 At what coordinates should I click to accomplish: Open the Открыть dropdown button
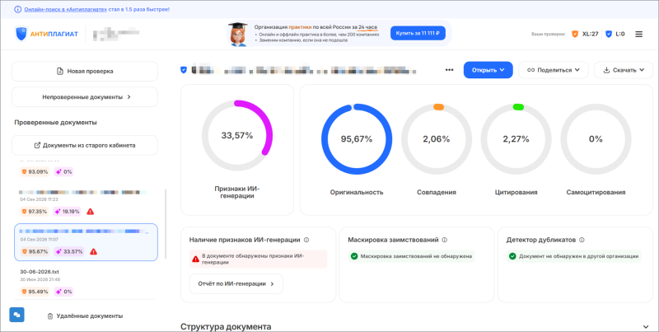[488, 70]
